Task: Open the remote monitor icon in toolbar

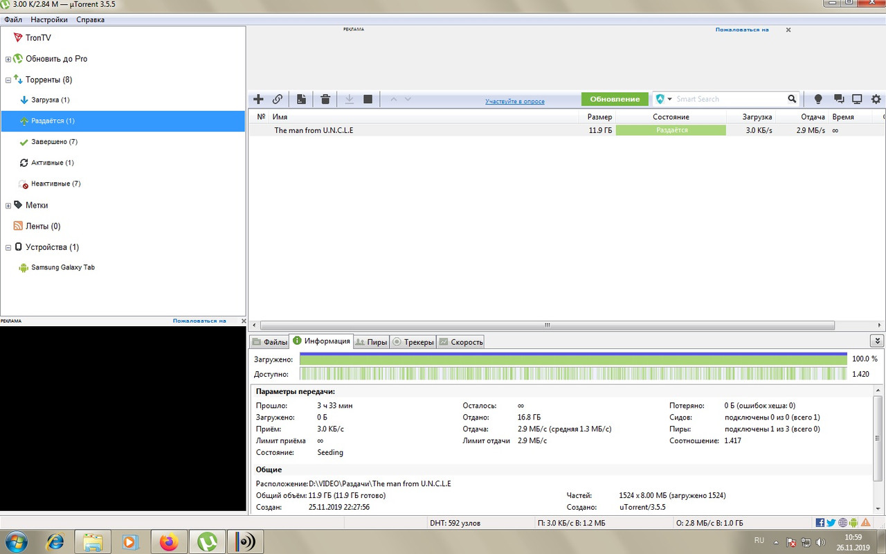Action: (x=857, y=99)
